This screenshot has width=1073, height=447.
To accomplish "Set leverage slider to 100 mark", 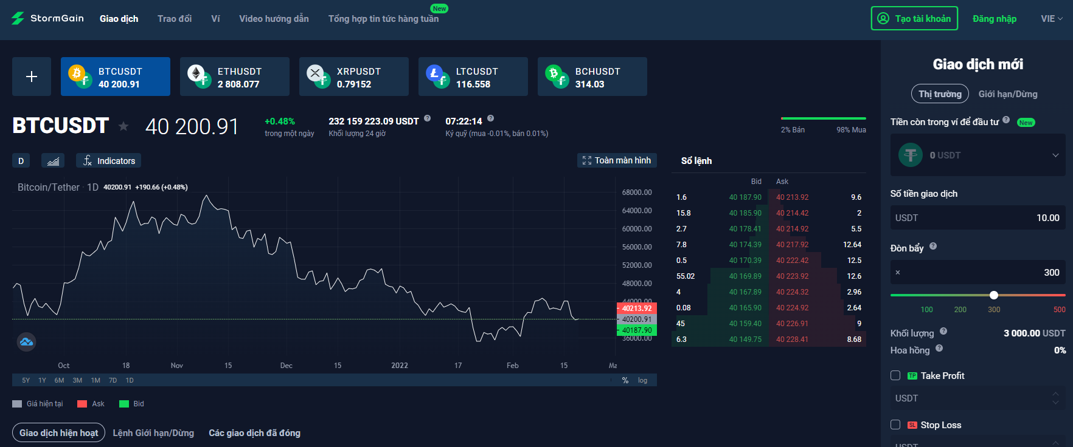I will point(926,310).
